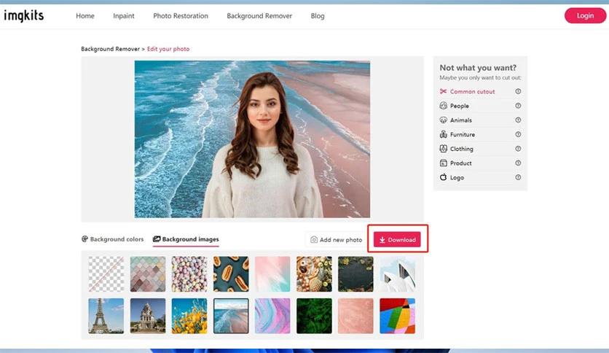Select the People cutout icon

[x=443, y=106]
